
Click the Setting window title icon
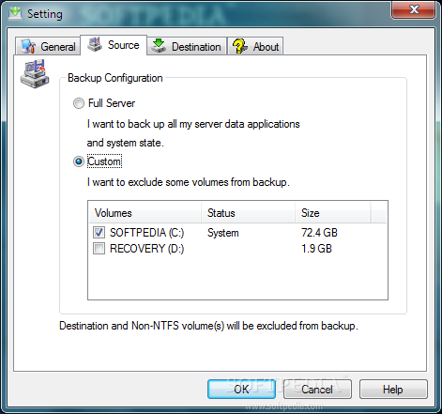15,14
